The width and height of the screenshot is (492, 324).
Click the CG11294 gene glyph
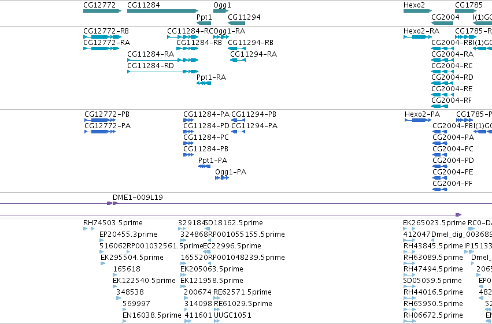point(236,23)
